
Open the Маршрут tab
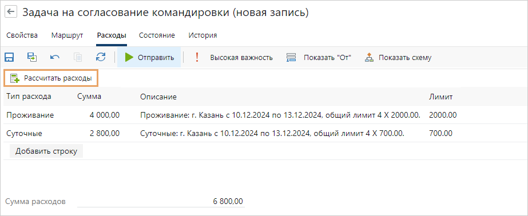(67, 35)
